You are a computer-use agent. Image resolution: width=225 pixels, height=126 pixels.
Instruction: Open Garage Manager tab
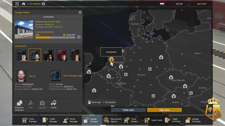click(92, 120)
